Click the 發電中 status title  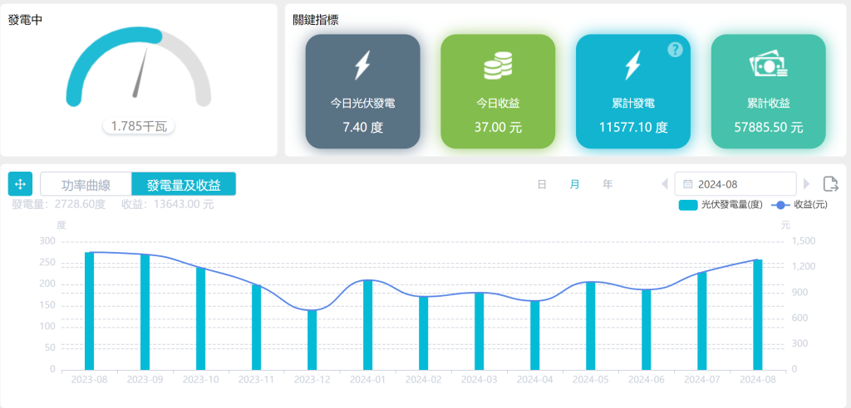26,21
